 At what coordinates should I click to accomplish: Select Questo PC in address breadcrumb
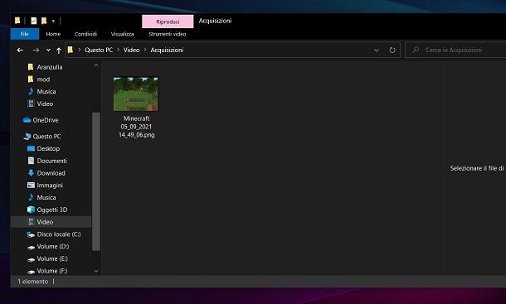(x=99, y=50)
